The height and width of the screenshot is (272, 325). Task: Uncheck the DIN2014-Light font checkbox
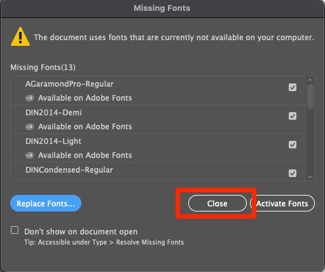click(x=293, y=145)
